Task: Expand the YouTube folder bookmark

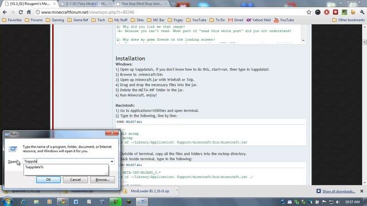Action: tap(196, 20)
